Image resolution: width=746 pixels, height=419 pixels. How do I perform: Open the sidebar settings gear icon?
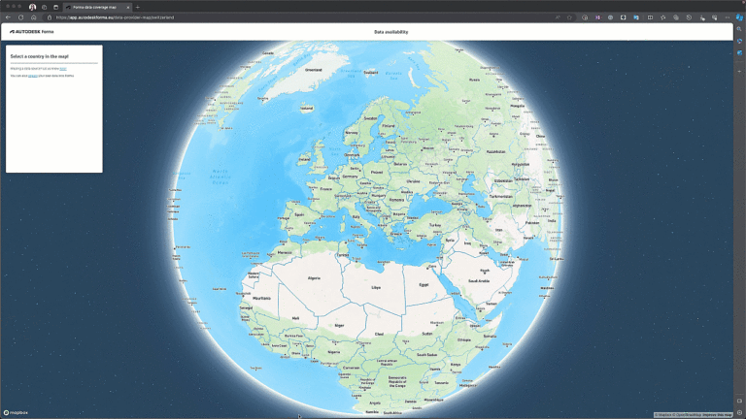(739, 412)
